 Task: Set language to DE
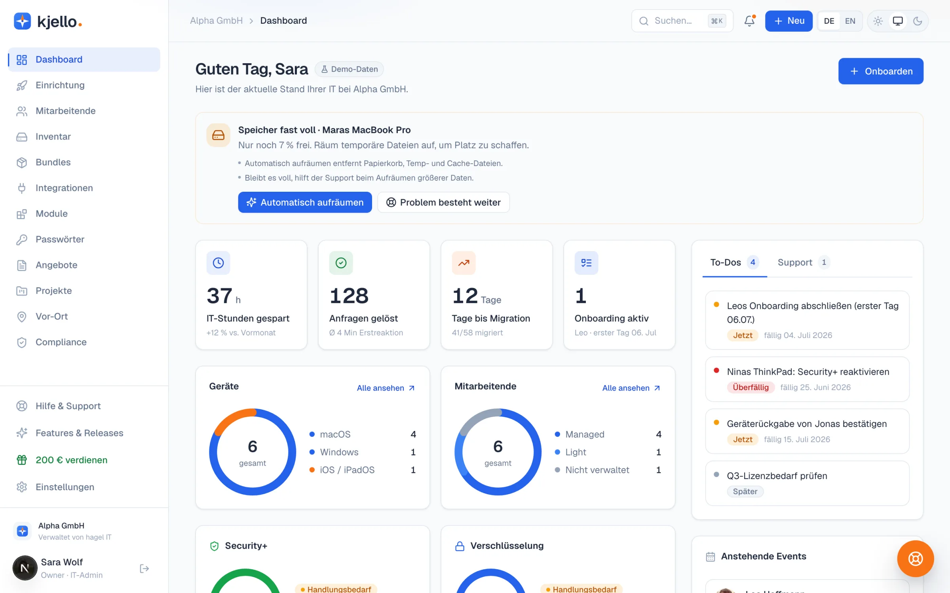coord(829,21)
